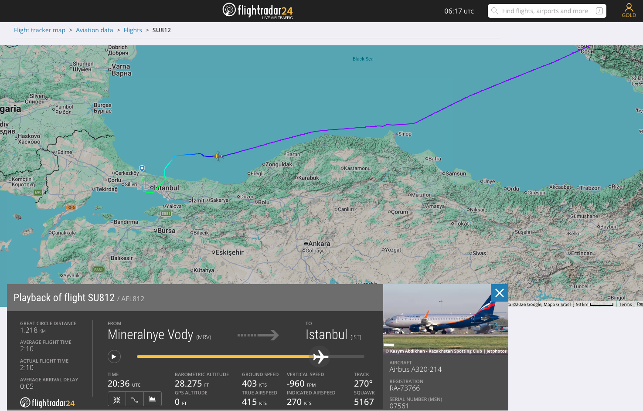Image resolution: width=643 pixels, height=411 pixels.
Task: Click the playback timeline progress bar
Action: pos(251,357)
